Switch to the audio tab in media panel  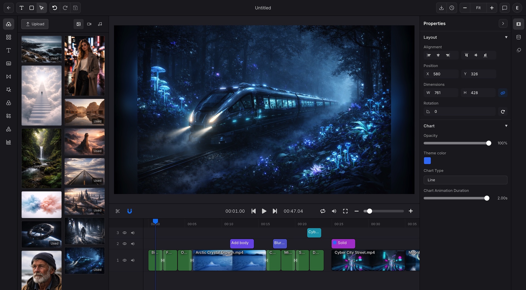[x=100, y=24]
